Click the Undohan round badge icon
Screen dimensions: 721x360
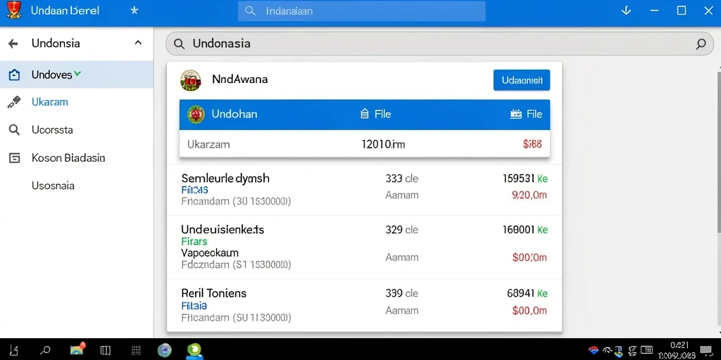[196, 115]
